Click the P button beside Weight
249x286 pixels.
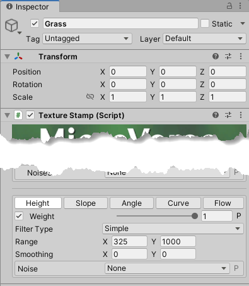(x=239, y=216)
